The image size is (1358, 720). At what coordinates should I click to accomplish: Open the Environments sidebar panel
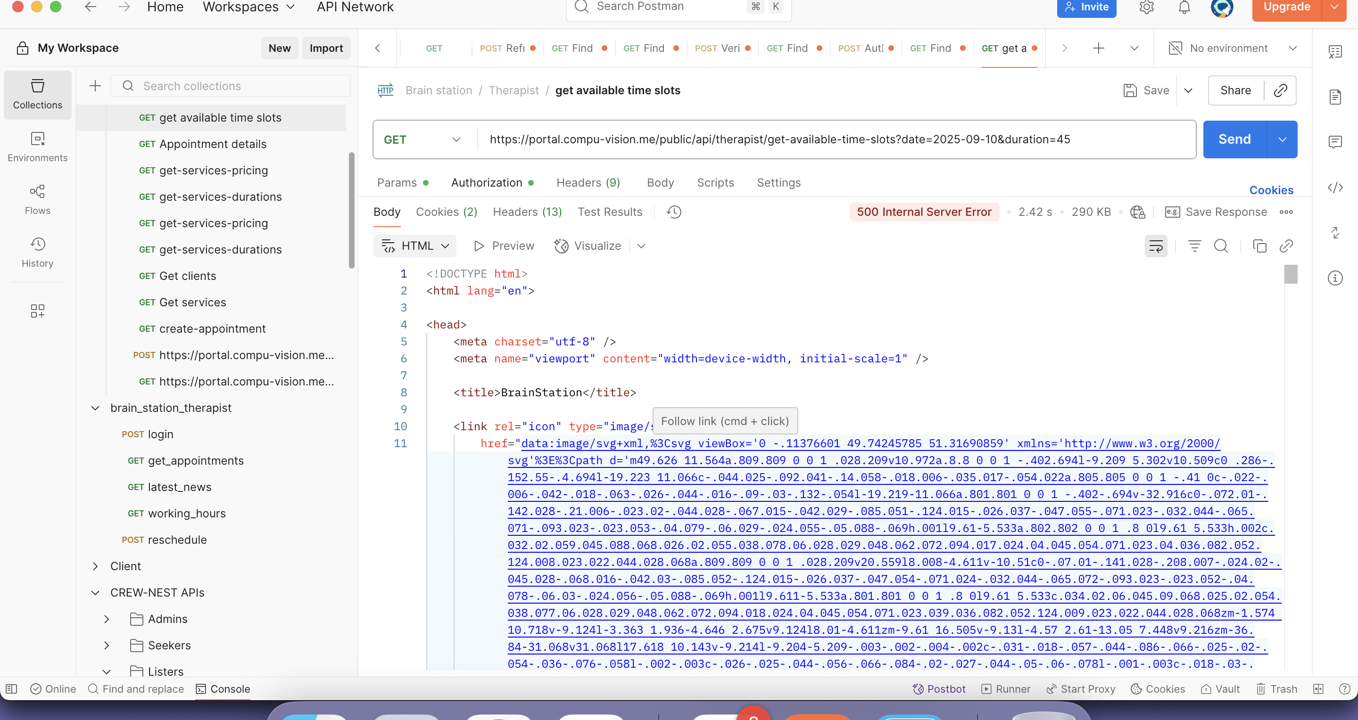[37, 147]
